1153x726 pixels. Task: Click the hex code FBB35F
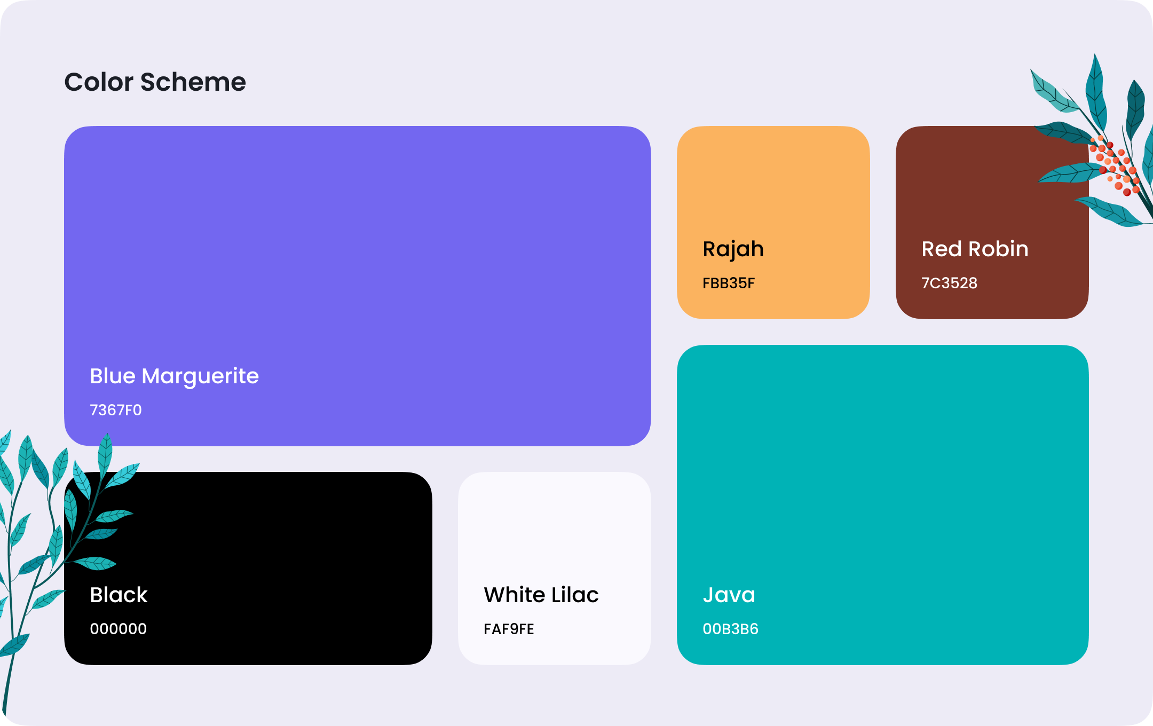tap(729, 283)
